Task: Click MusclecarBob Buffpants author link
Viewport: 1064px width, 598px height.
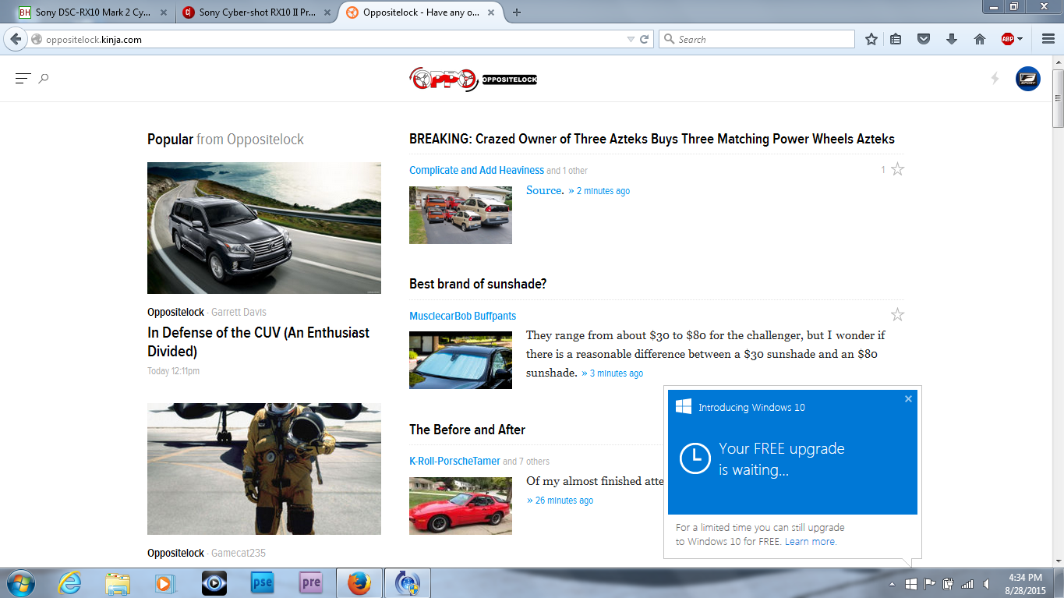Action: click(462, 316)
